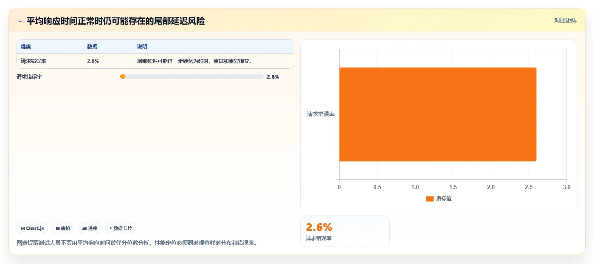
Task: Select the 数据卡片 tag chip
Action: 121,228
